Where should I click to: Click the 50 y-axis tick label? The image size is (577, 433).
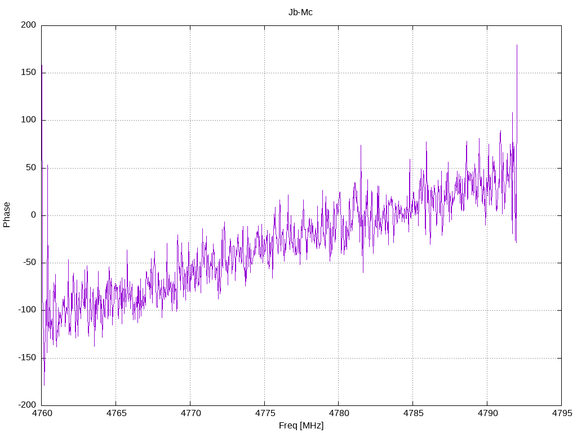tap(32, 167)
